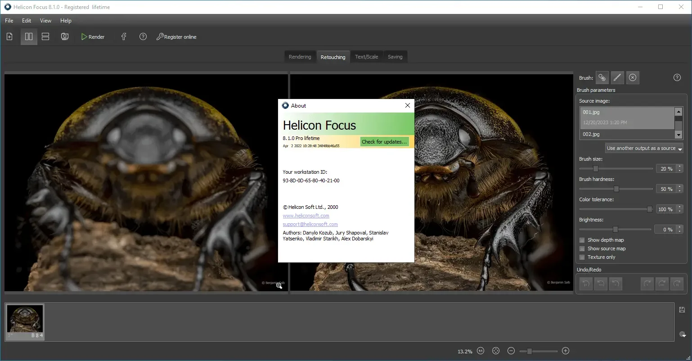Click the 13.2% zoom level readout

pyautogui.click(x=465, y=352)
